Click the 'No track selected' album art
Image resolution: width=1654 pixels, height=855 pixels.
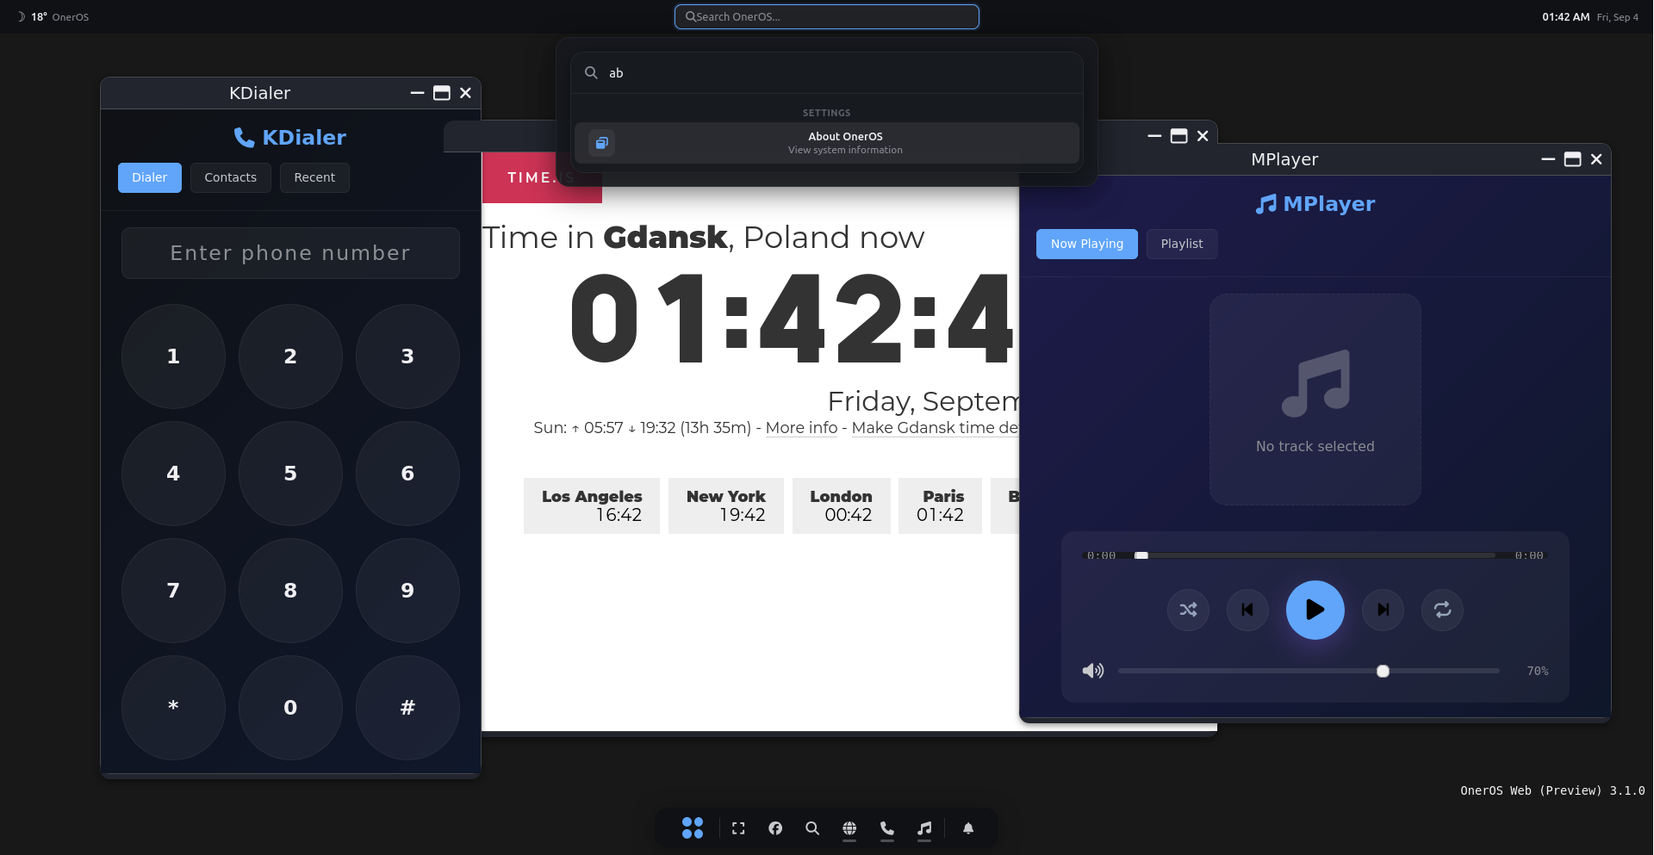tap(1315, 400)
